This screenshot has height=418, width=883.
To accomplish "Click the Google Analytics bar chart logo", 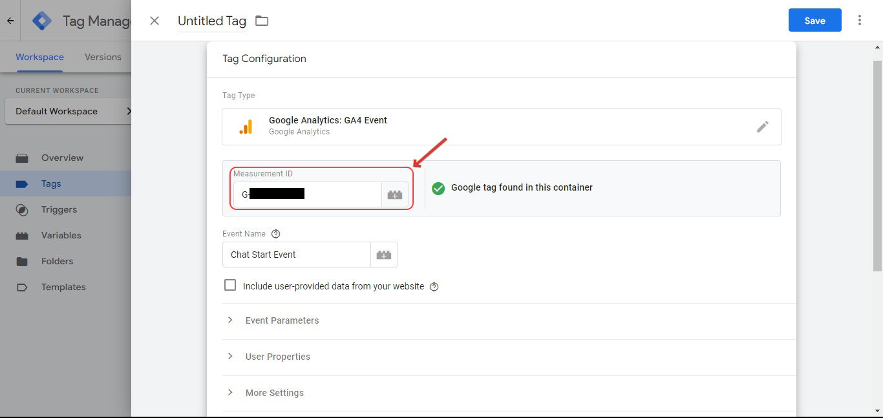I will (246, 127).
